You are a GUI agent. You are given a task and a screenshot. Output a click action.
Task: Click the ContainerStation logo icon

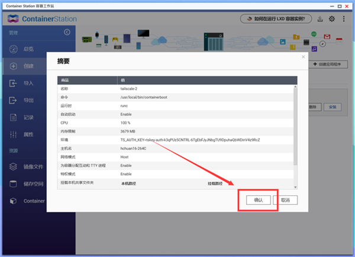[13, 18]
